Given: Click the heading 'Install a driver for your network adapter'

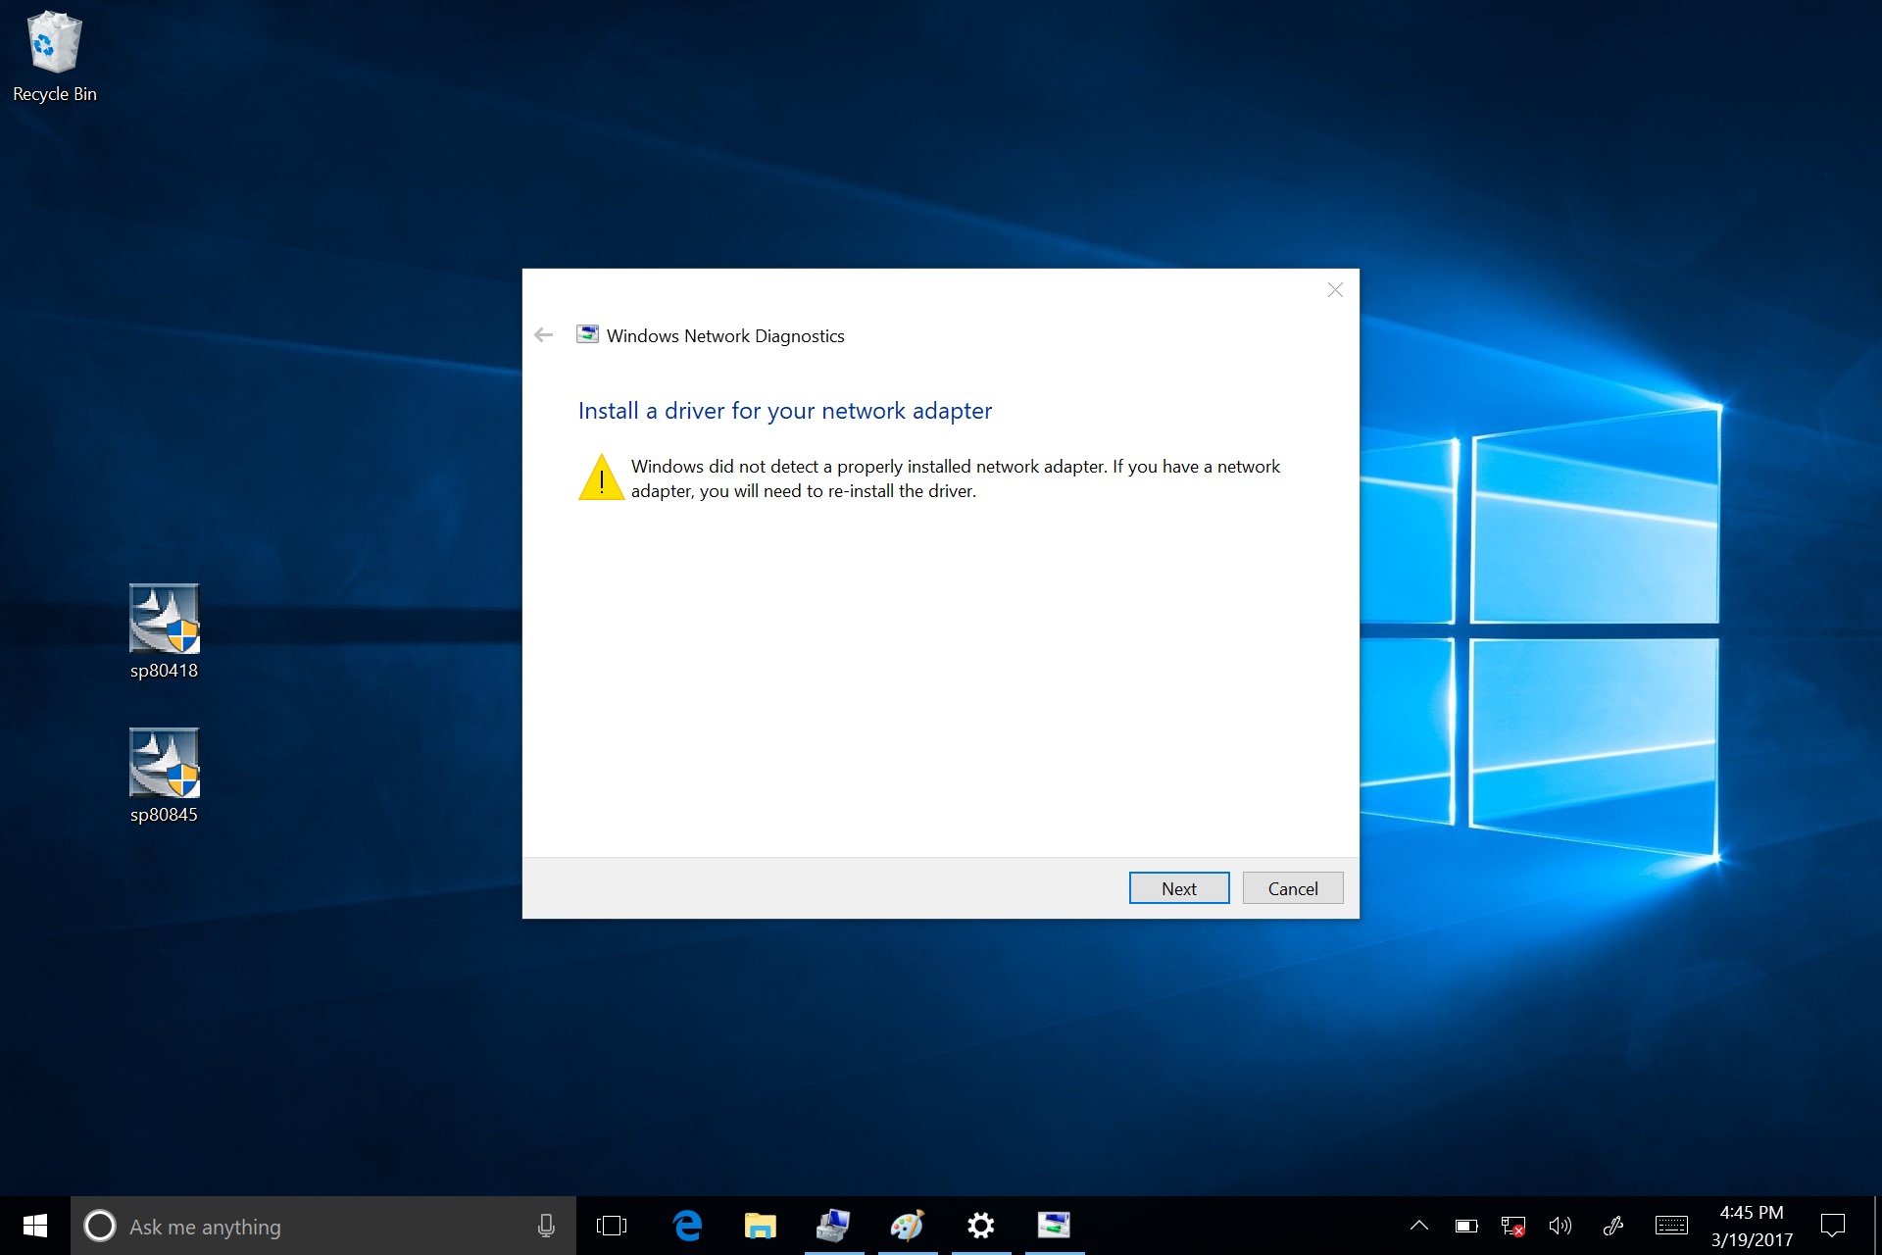Looking at the screenshot, I should [785, 411].
